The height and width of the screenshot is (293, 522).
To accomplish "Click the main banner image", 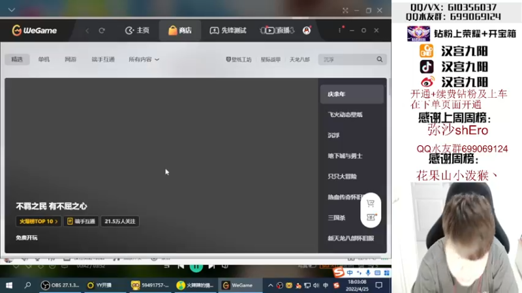I will [161, 165].
